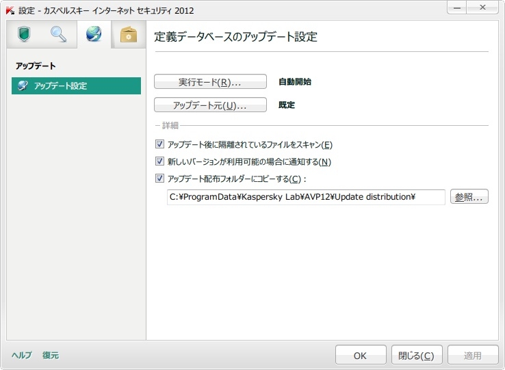Toggle 新しいバージョンが利用可能の場合に通知する checkbox
The image size is (505, 370).
click(159, 161)
